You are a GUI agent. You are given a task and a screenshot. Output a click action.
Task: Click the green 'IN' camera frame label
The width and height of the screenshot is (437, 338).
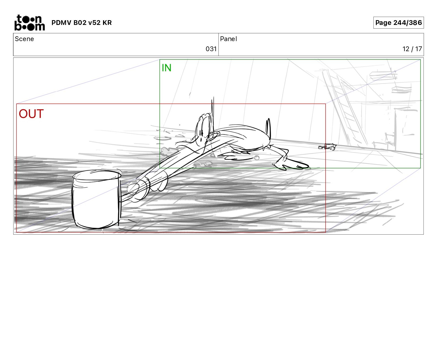[167, 68]
